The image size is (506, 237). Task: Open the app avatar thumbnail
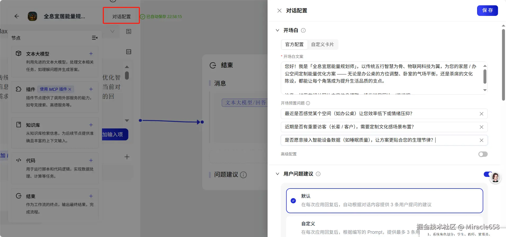click(33, 16)
